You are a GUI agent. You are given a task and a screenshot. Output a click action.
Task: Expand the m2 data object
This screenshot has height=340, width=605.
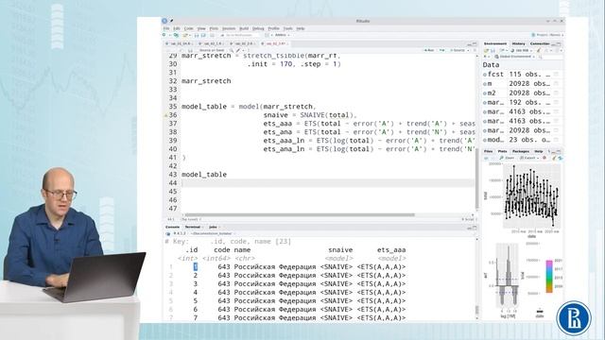(485, 93)
